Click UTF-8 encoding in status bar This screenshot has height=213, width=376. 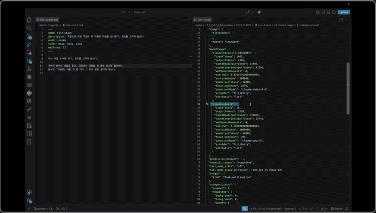(303, 209)
